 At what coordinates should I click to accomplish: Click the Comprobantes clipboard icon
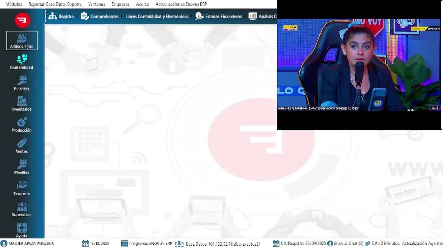[85, 16]
